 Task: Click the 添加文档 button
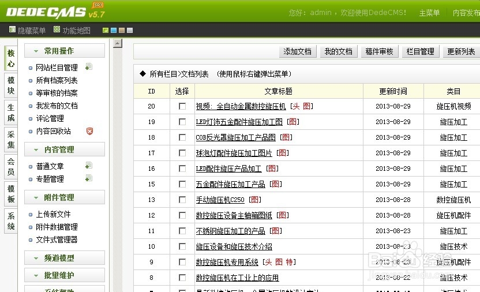pos(297,51)
